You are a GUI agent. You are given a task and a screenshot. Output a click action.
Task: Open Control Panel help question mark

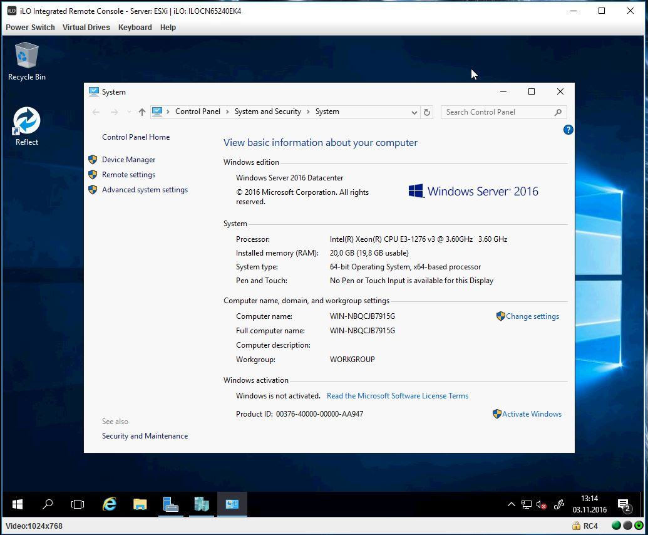[x=568, y=130]
